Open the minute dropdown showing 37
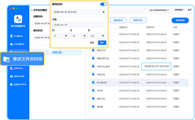This screenshot has width=195, height=120. 84,36
